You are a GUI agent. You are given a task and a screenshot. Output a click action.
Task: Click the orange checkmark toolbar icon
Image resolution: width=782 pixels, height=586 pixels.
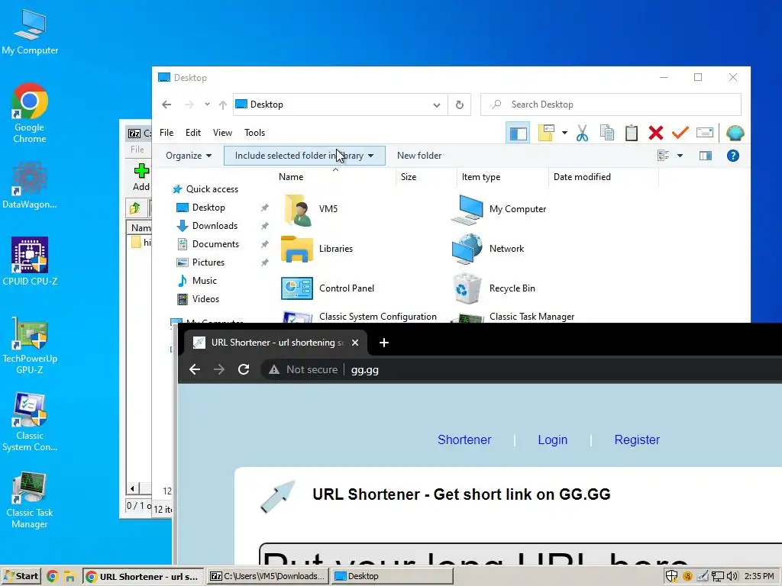click(x=680, y=133)
